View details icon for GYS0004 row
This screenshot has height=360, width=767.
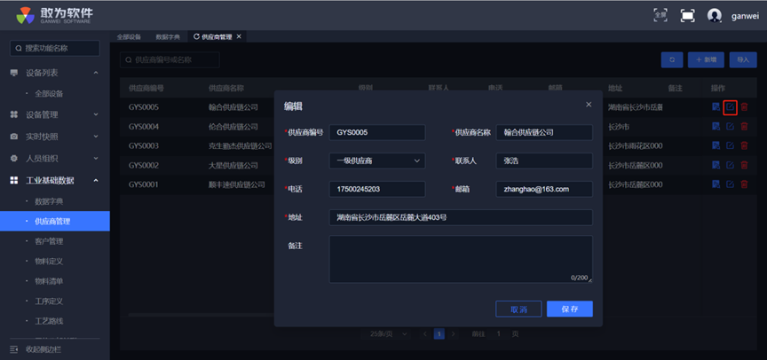click(x=716, y=127)
